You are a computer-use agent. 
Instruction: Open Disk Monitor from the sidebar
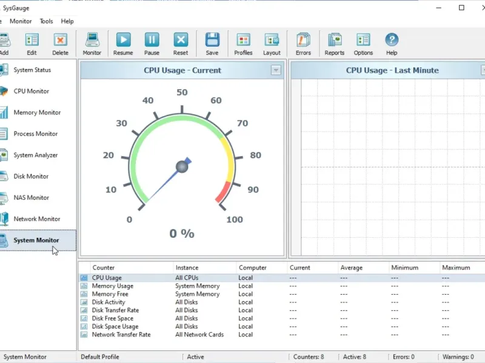[31, 177]
